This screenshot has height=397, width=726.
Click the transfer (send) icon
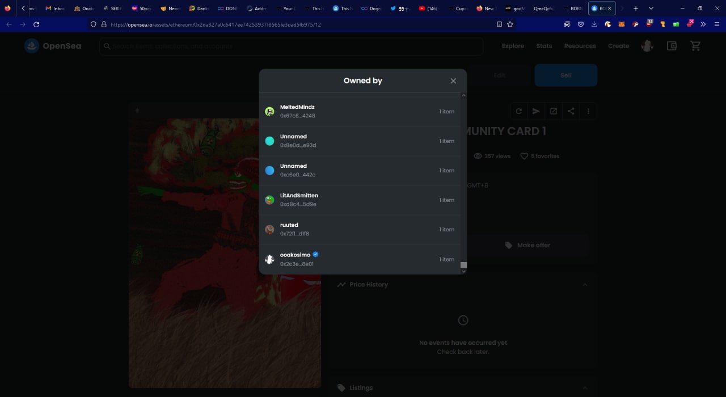pos(536,111)
